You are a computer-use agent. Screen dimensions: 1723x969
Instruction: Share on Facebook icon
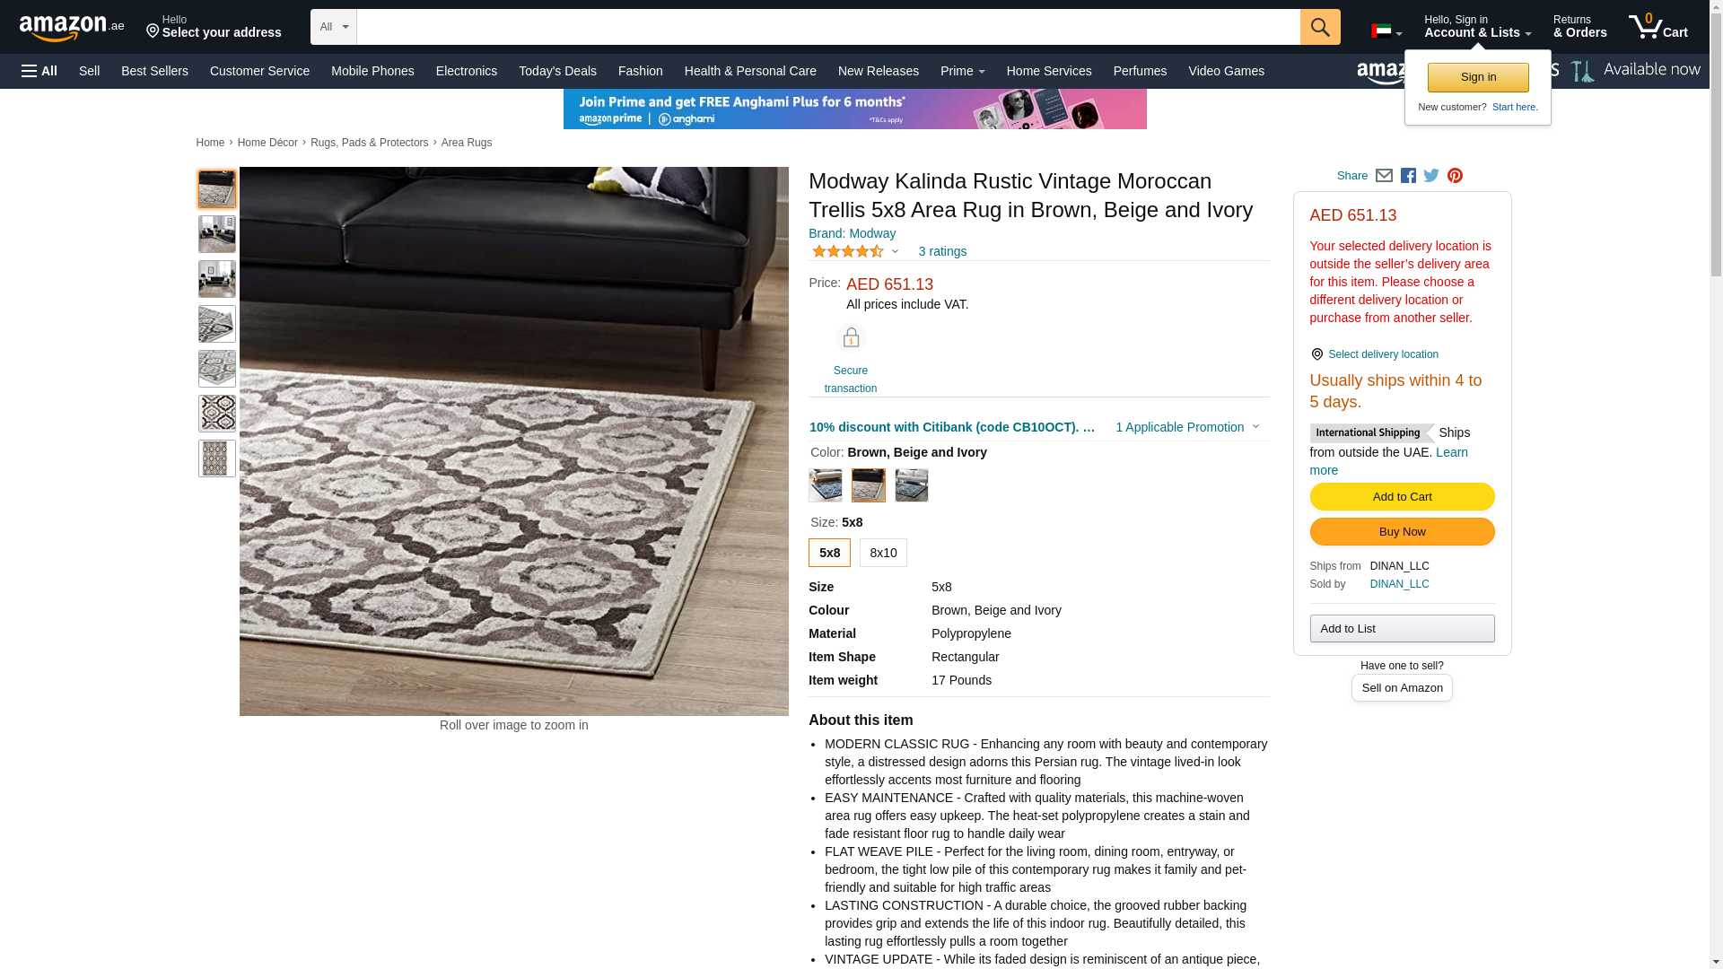(1408, 176)
